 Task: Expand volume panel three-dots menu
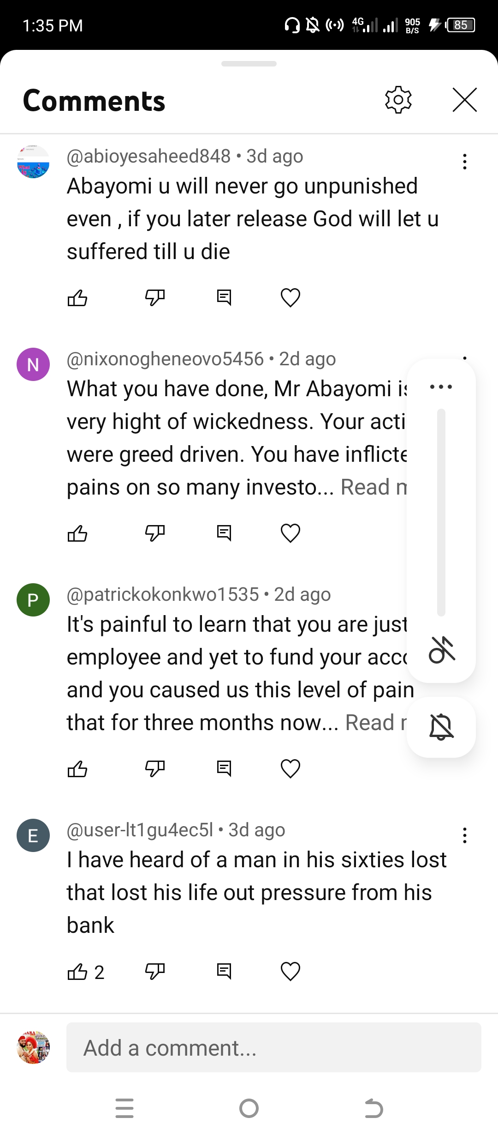coord(441,387)
